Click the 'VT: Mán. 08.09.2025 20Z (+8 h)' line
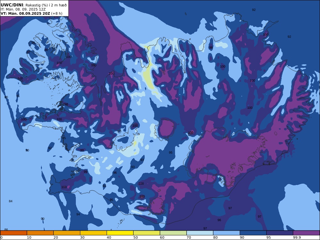Image resolution: width=320 pixels, height=240 pixels. point(31,13)
